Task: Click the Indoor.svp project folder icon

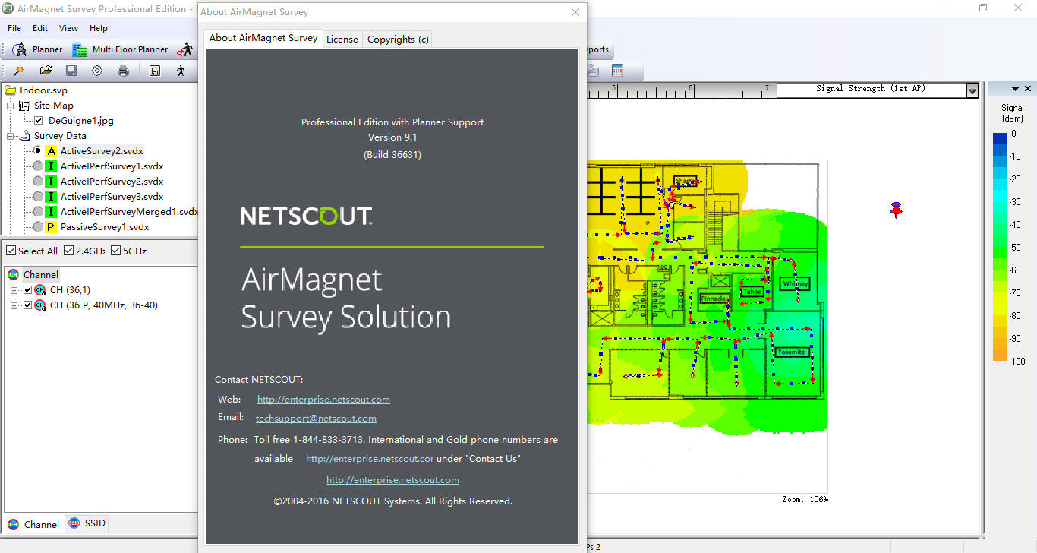Action: pyautogui.click(x=11, y=90)
